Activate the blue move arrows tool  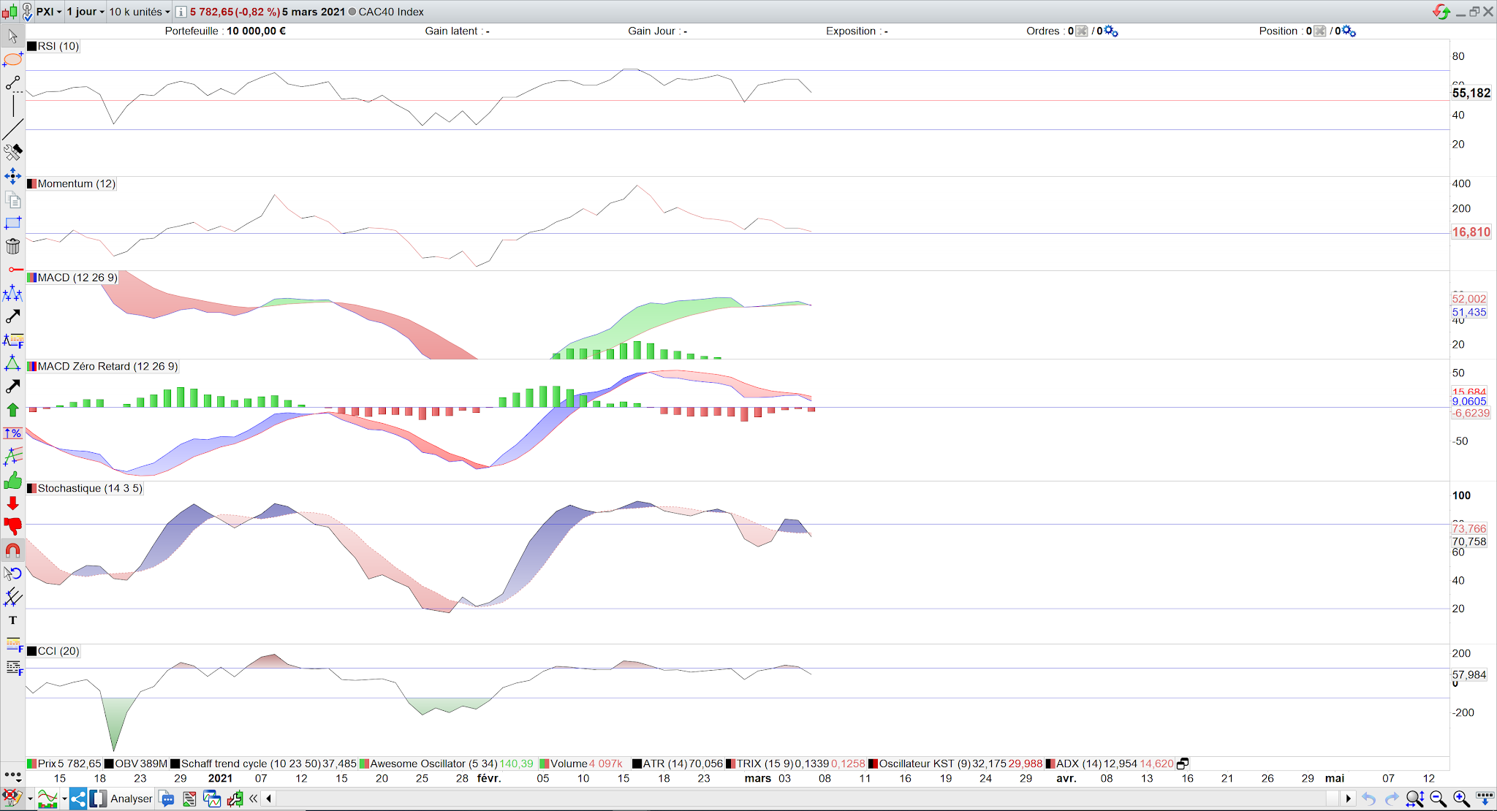tap(12, 176)
